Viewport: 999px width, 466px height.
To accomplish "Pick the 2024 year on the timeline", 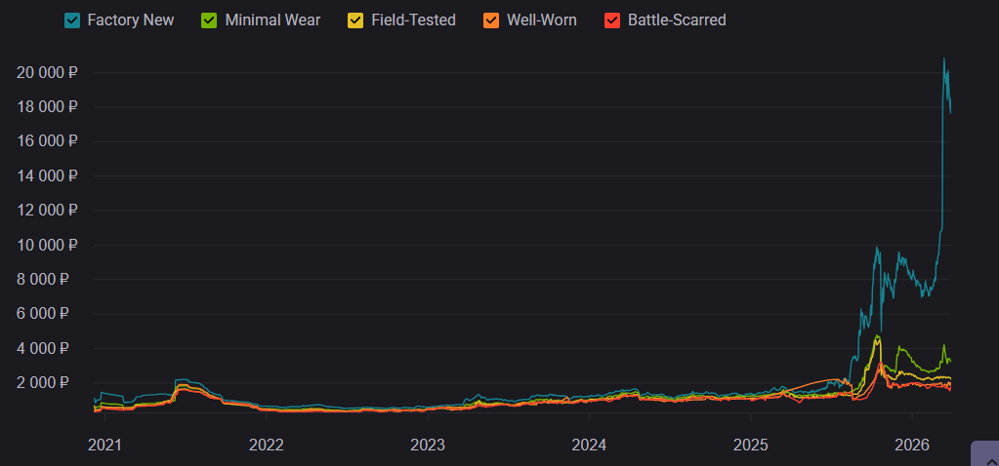I will [589, 445].
